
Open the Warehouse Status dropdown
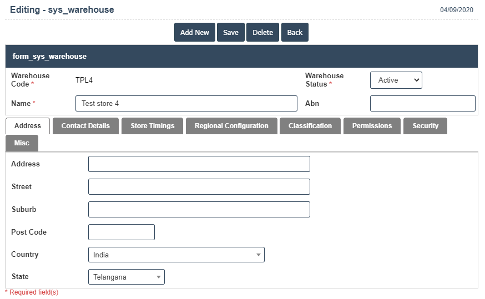(396, 80)
